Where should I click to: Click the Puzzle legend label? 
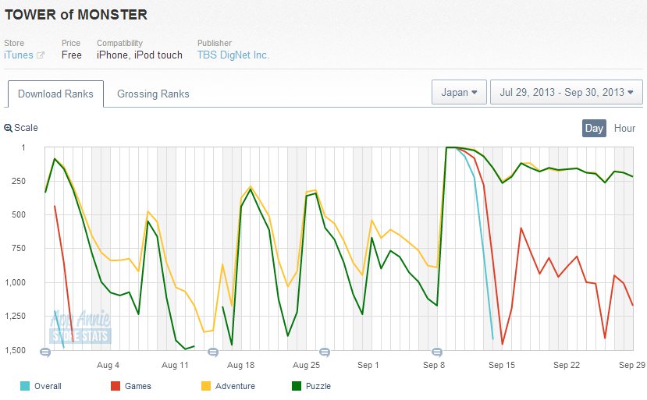pos(318,386)
